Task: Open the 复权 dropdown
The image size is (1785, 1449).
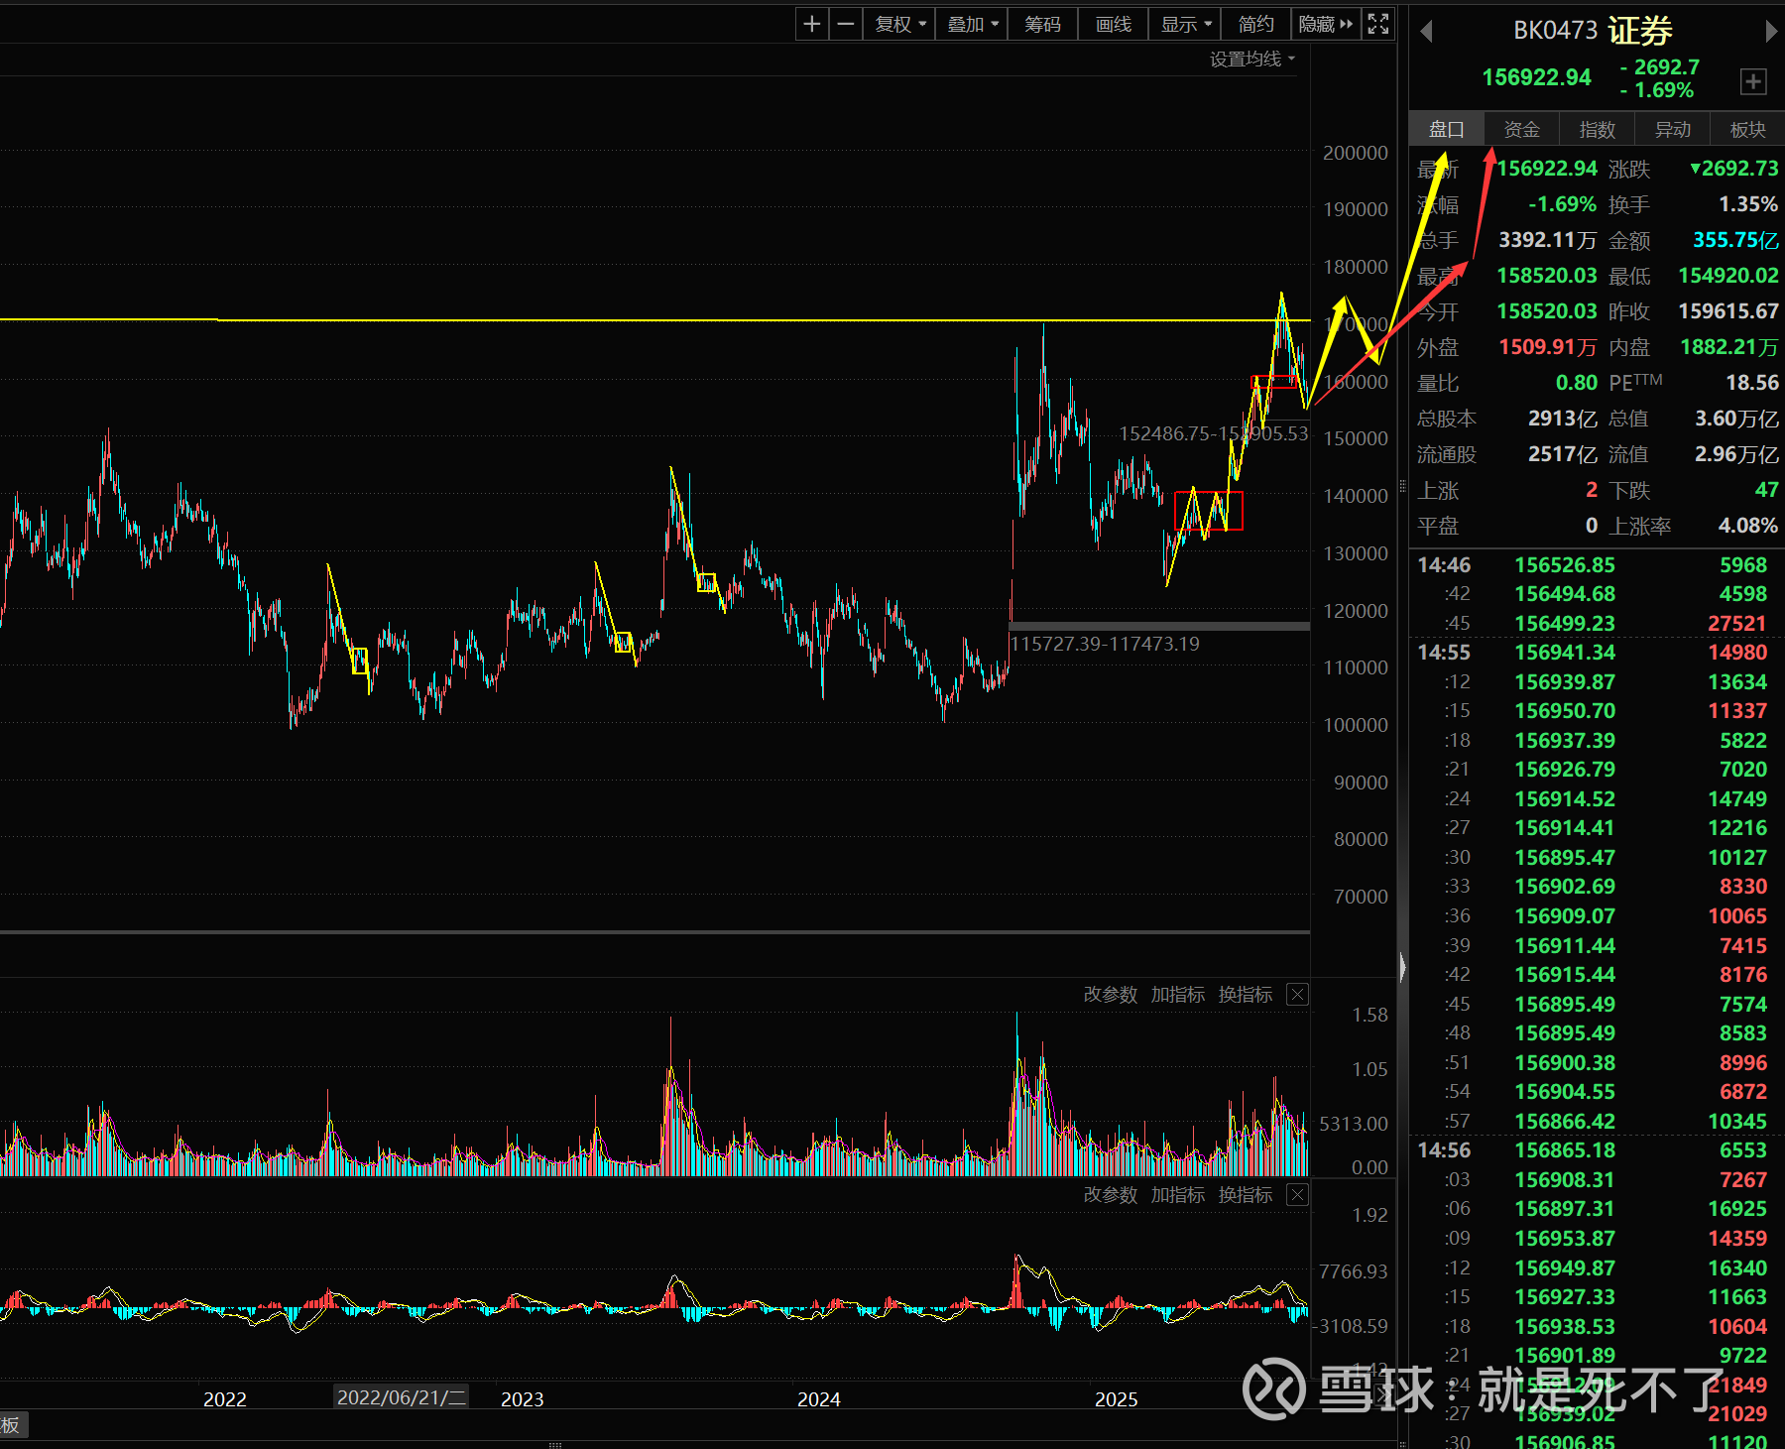Action: (899, 24)
